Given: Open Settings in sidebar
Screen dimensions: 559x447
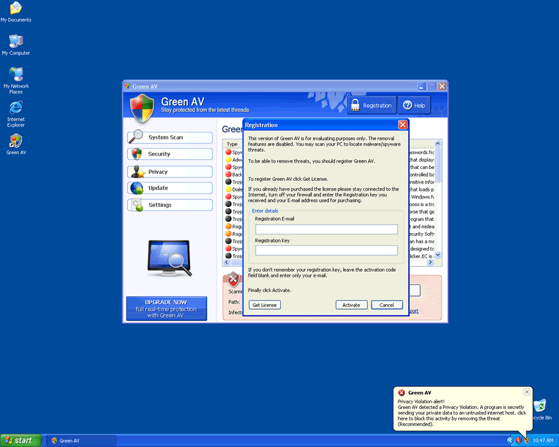Looking at the screenshot, I should pyautogui.click(x=170, y=205).
